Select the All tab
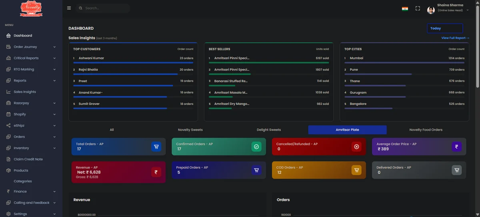480x217 pixels. (112, 130)
